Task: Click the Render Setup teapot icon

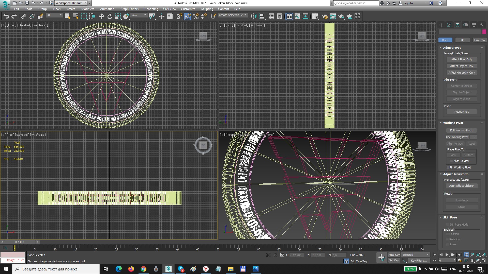Action: click(x=325, y=16)
